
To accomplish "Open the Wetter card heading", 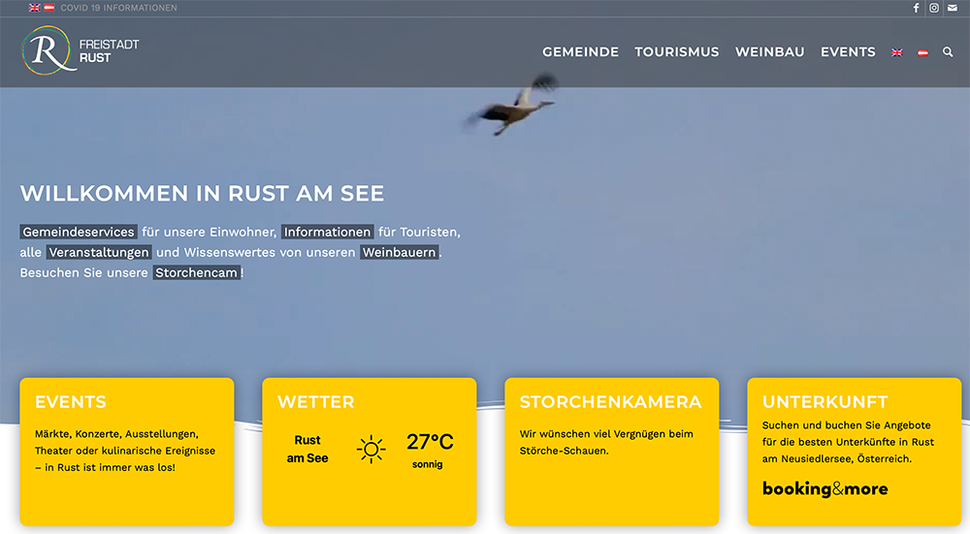I will click(316, 402).
